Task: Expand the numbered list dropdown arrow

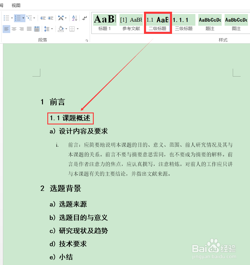Action: point(23,18)
